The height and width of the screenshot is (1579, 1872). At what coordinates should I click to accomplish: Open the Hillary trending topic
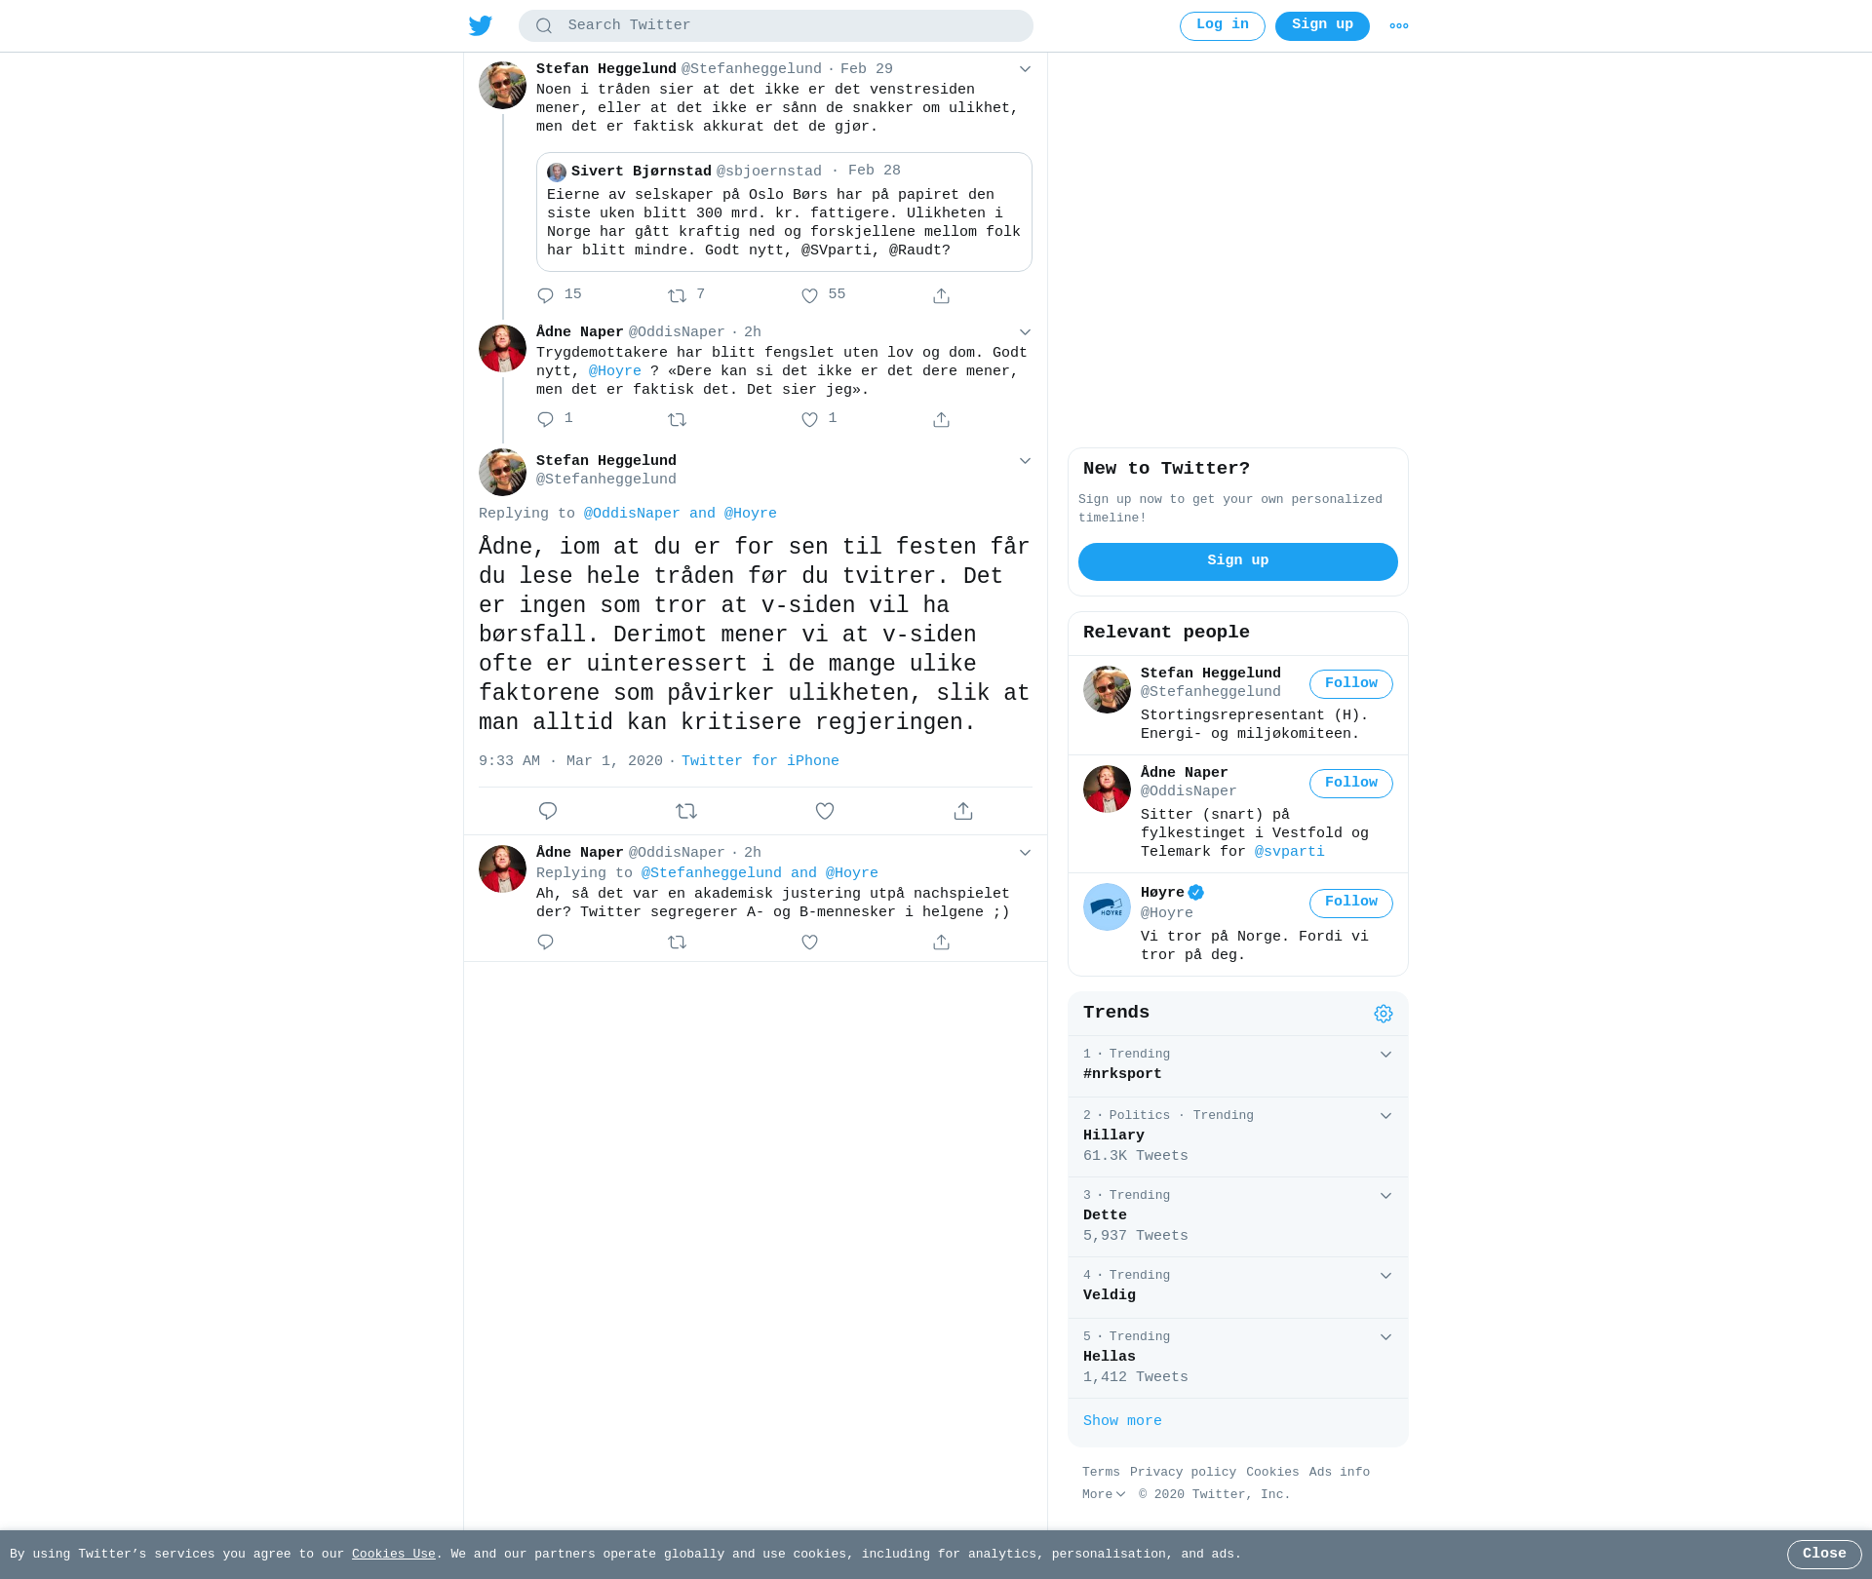(1238, 1136)
